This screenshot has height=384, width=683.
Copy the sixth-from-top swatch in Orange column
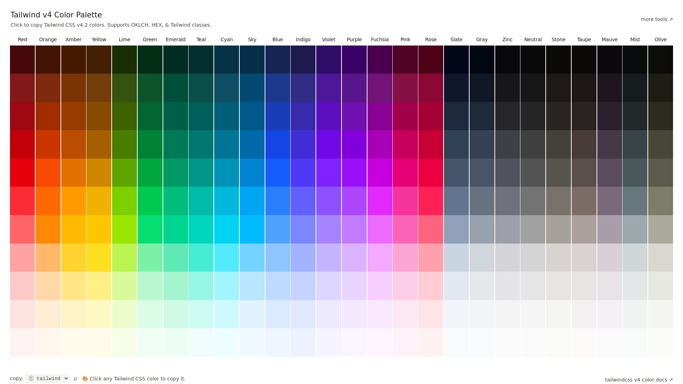[48, 201]
